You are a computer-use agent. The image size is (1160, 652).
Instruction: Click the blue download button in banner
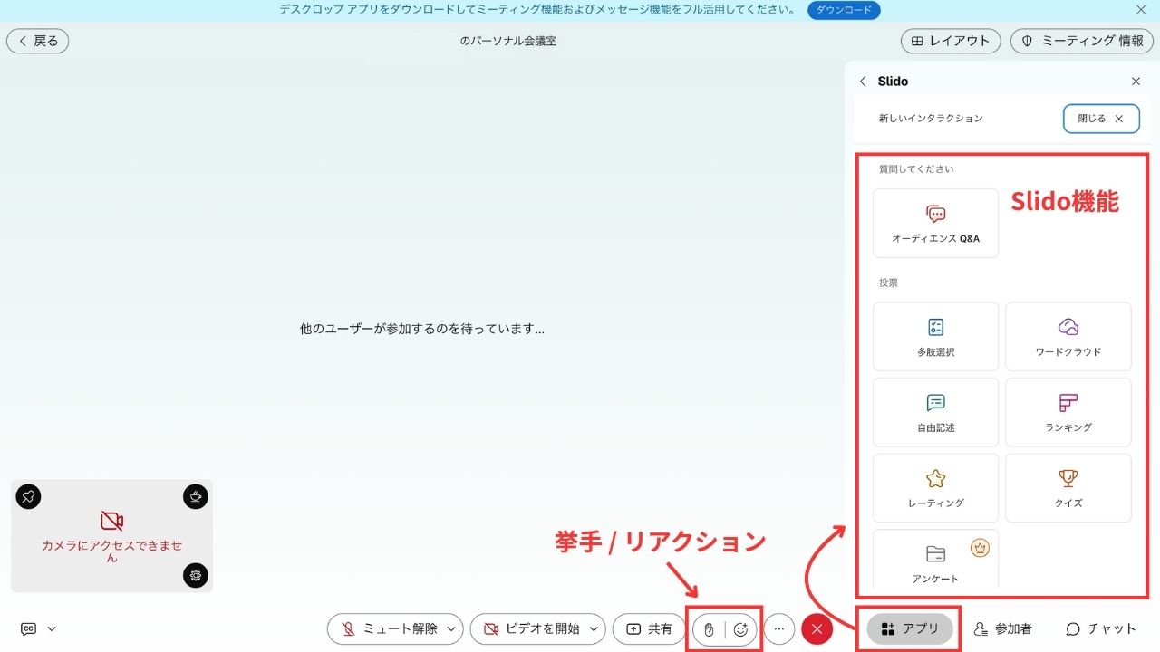click(843, 10)
